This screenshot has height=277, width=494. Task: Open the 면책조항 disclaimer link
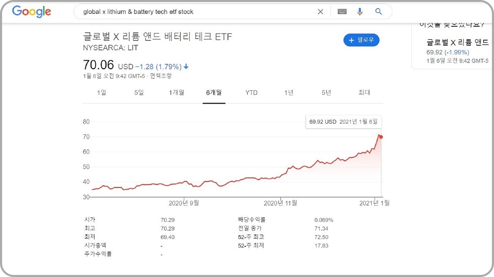(x=161, y=76)
